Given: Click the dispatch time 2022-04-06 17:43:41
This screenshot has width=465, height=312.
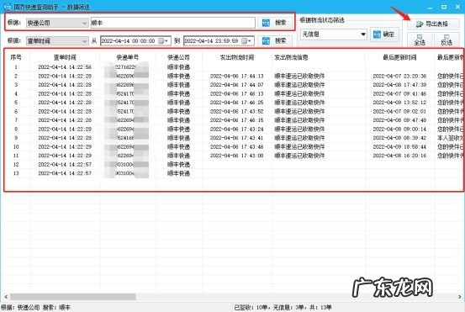Looking at the screenshot, I should pos(236,138).
